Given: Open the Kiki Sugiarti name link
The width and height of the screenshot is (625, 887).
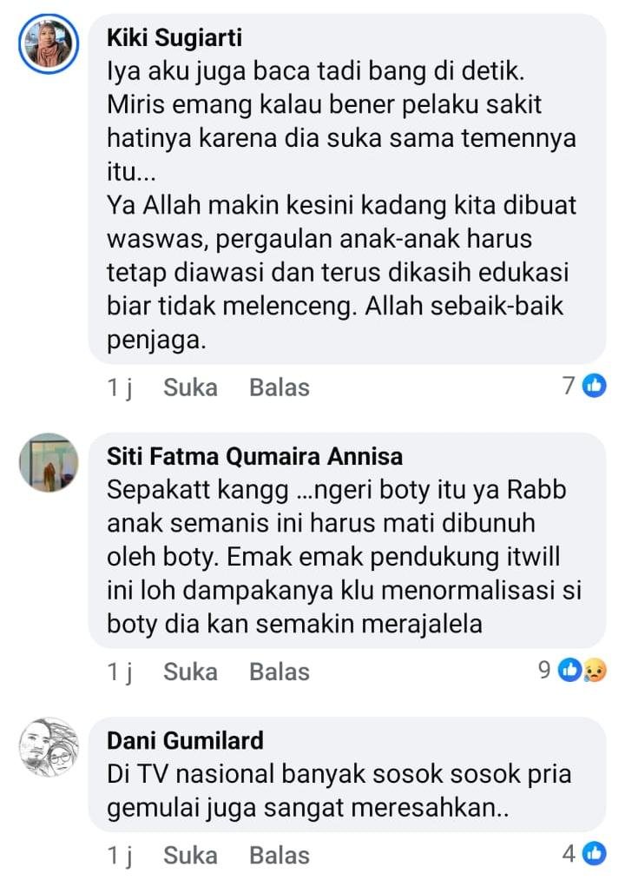Looking at the screenshot, I should pyautogui.click(x=174, y=38).
